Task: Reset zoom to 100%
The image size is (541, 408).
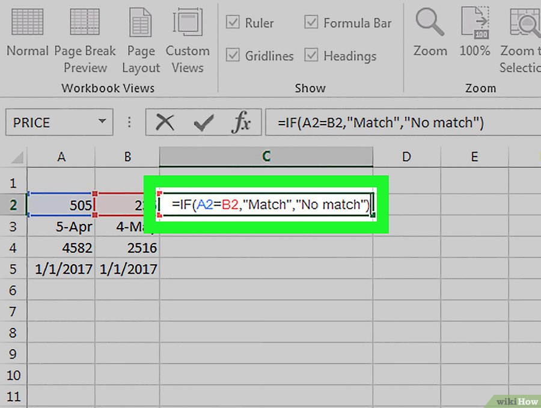Action: coord(475,35)
